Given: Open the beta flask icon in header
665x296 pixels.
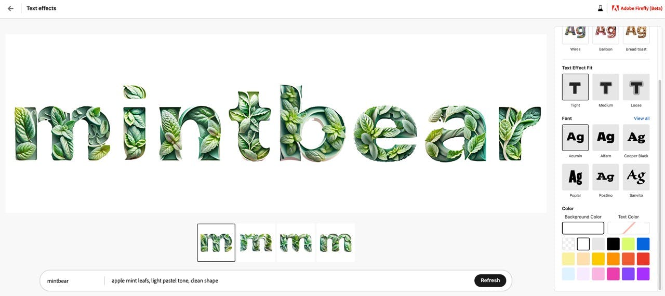Looking at the screenshot, I should pyautogui.click(x=600, y=8).
